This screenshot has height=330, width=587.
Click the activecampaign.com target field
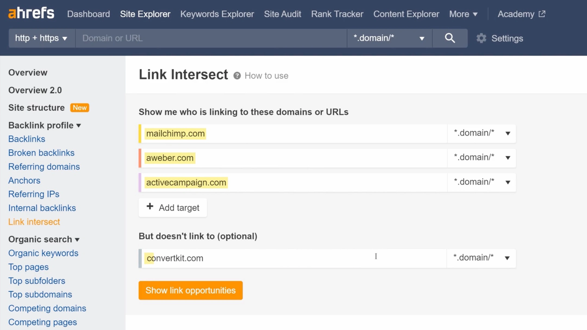pyautogui.click(x=293, y=182)
